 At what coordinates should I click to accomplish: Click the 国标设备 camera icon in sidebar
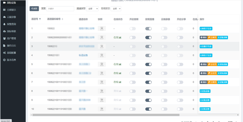coord(4,3)
